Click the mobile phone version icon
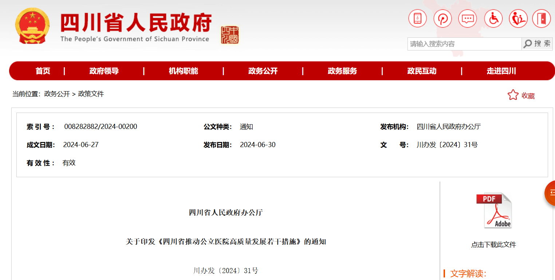This screenshot has height=280, width=555. (417, 19)
